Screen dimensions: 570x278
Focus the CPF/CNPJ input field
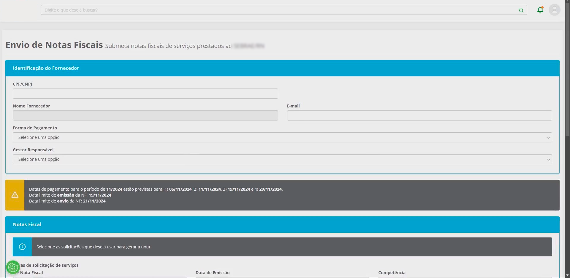click(x=145, y=94)
